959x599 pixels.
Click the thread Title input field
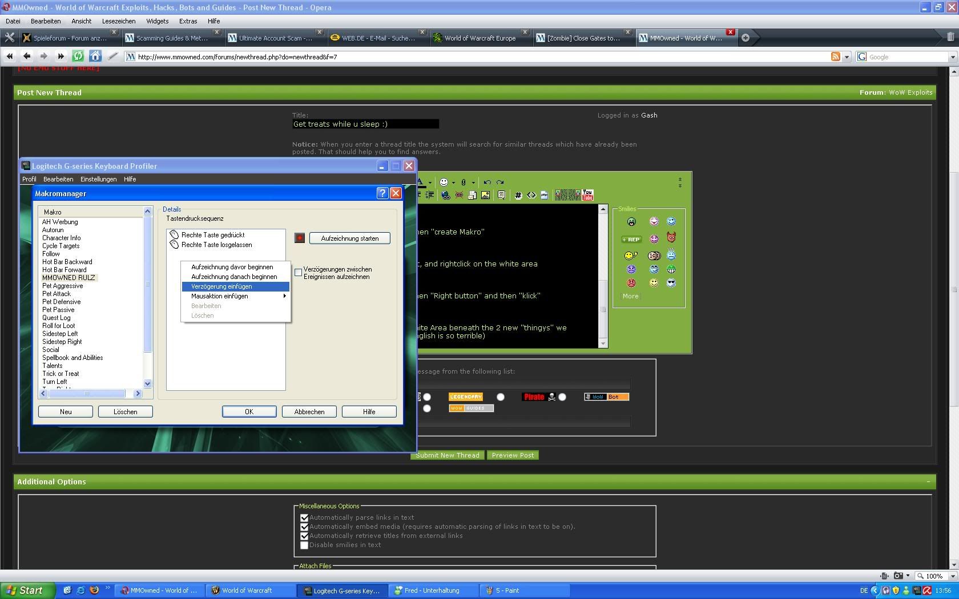(x=365, y=124)
